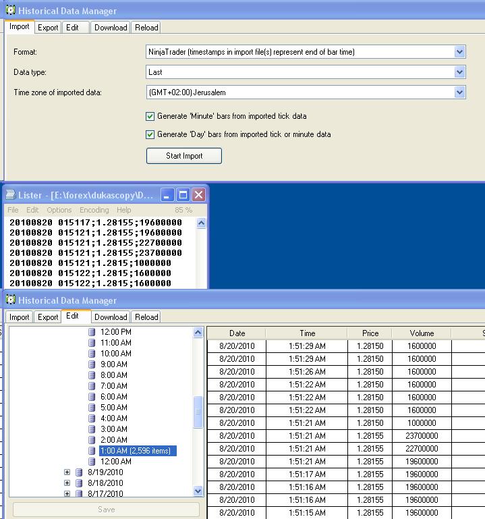The width and height of the screenshot is (485, 519).
Task: Click the volume cell 22700000
Action: click(x=422, y=449)
